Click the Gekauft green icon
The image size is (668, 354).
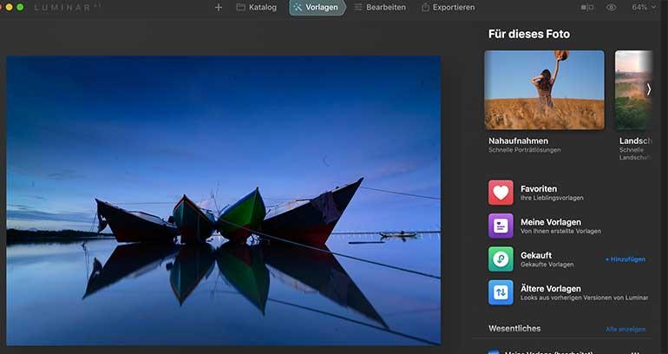tap(501, 259)
